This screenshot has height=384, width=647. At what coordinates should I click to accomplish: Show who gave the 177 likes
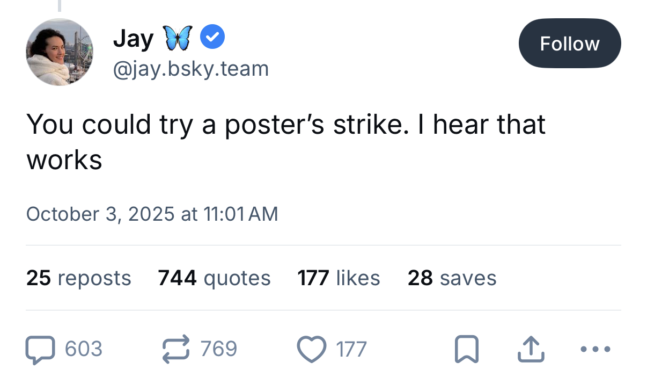tap(339, 278)
